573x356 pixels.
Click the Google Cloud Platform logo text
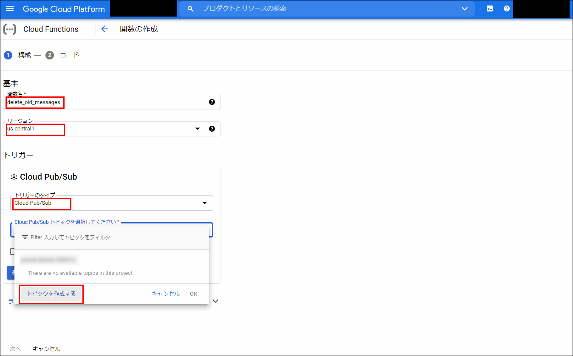click(x=64, y=9)
